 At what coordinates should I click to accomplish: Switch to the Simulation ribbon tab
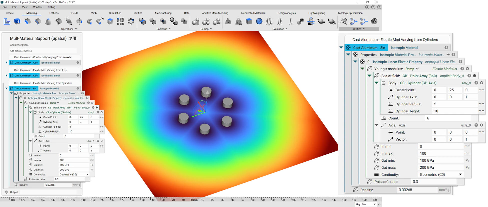115,13
